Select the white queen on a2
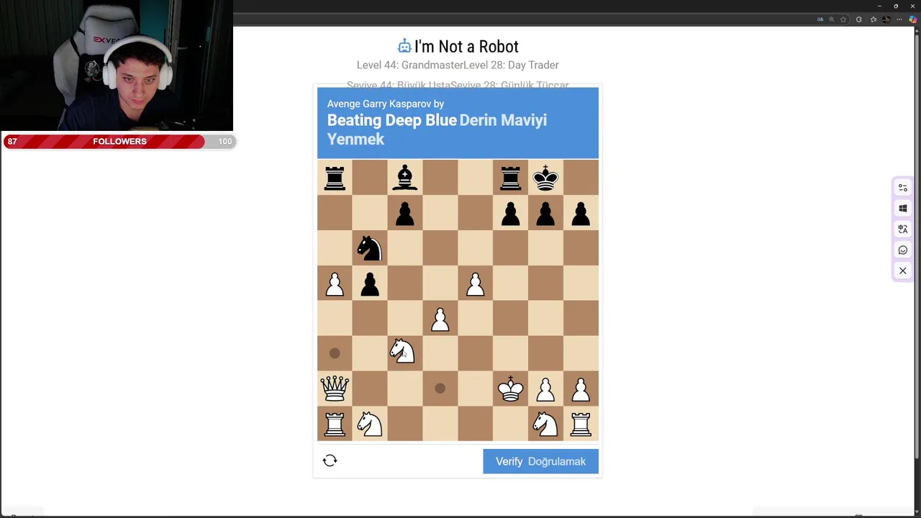 [335, 388]
